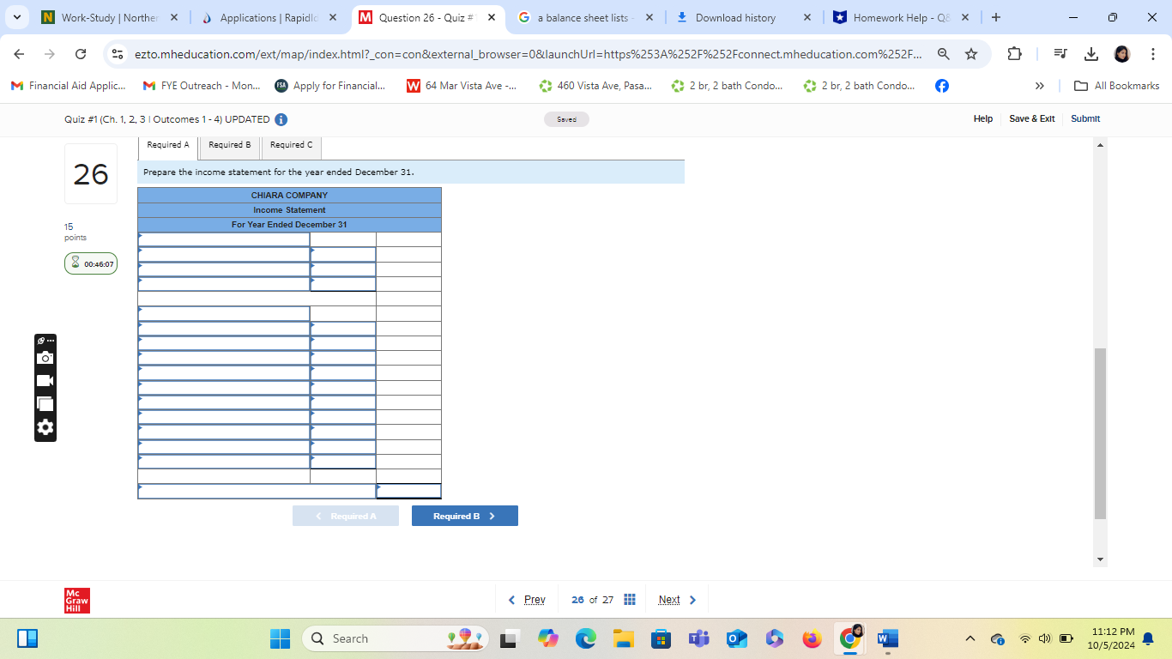Open the Chrome three-dot menu

[x=1153, y=54]
